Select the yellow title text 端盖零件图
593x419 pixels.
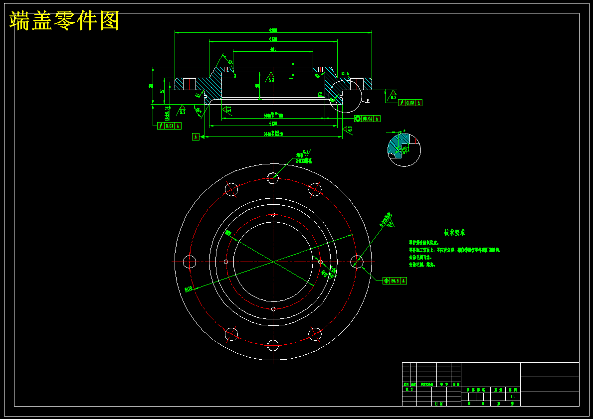click(64, 21)
